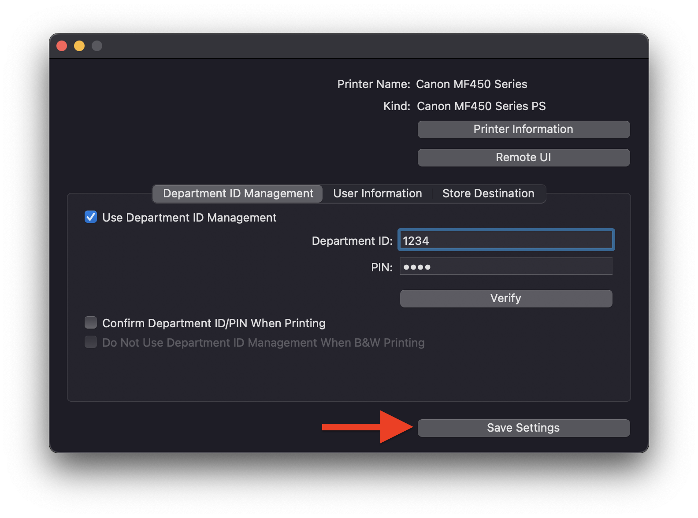Click the disabled B&W Printing checkbox
The width and height of the screenshot is (698, 518).
pyautogui.click(x=91, y=342)
